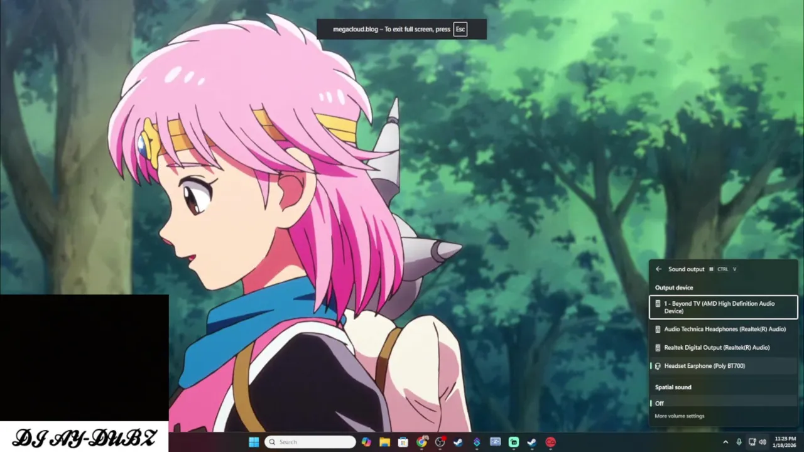Click the taskbar Search box

click(310, 442)
